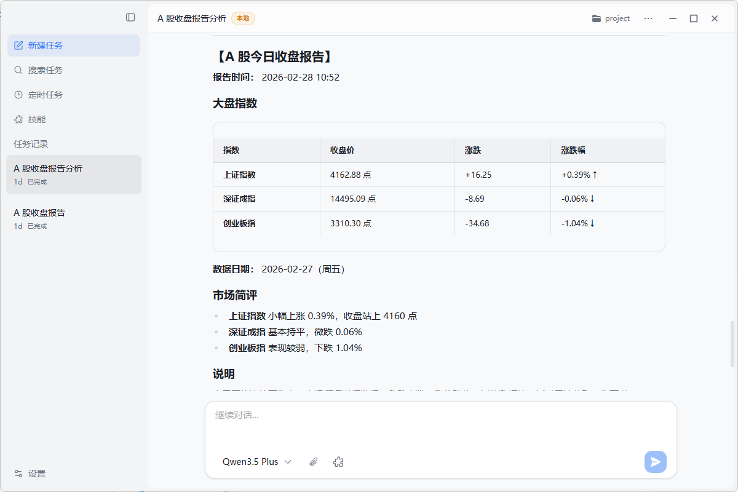Open Scheduled Tasks (定时任务)
The width and height of the screenshot is (738, 492).
click(45, 95)
